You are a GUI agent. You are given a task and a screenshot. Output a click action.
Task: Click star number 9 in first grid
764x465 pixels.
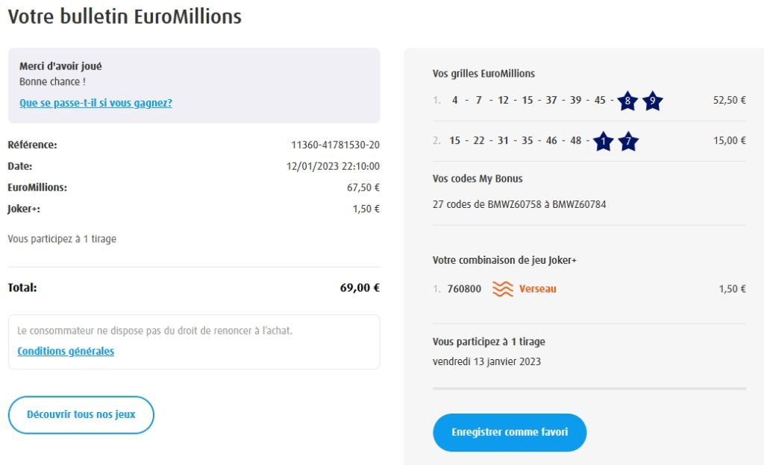coord(652,101)
